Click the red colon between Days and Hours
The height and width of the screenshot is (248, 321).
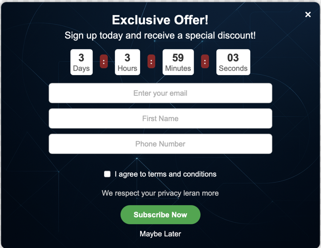(x=104, y=62)
